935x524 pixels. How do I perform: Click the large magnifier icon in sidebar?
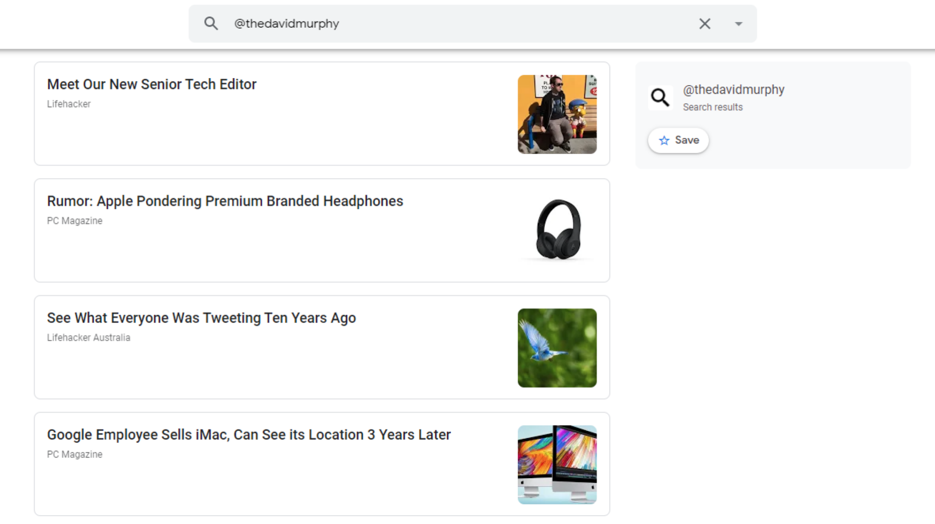pyautogui.click(x=660, y=97)
